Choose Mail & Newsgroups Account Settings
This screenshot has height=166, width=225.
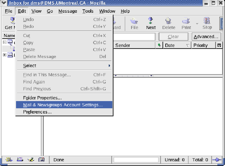(64, 105)
